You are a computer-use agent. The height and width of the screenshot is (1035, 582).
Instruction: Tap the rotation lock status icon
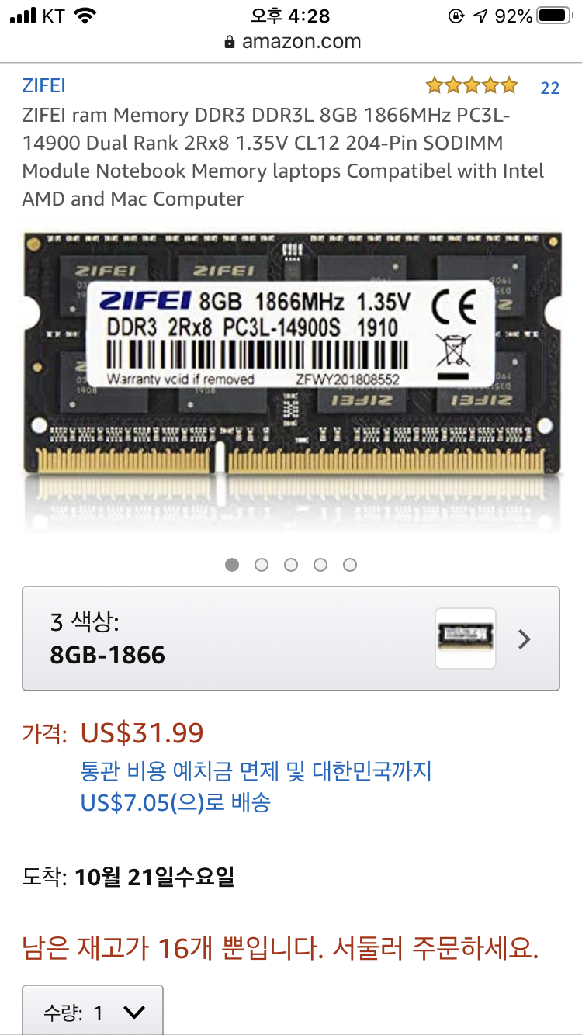click(456, 16)
